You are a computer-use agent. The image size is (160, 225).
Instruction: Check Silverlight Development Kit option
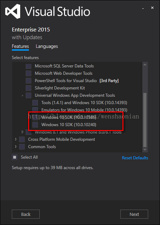[x=29, y=88]
